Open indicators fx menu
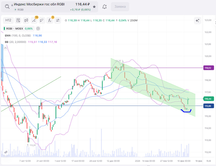 [50, 20]
